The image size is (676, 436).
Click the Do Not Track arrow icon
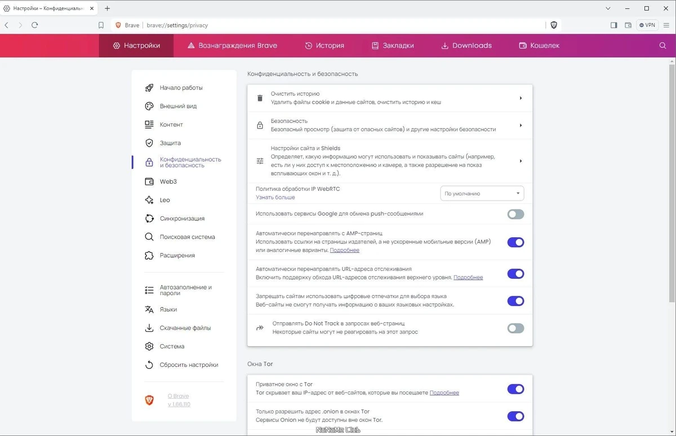260,328
